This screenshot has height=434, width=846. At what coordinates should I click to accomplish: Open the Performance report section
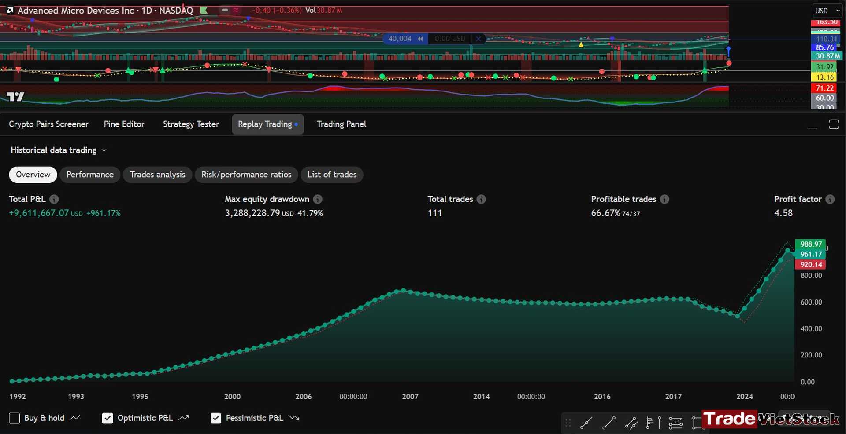pyautogui.click(x=90, y=175)
